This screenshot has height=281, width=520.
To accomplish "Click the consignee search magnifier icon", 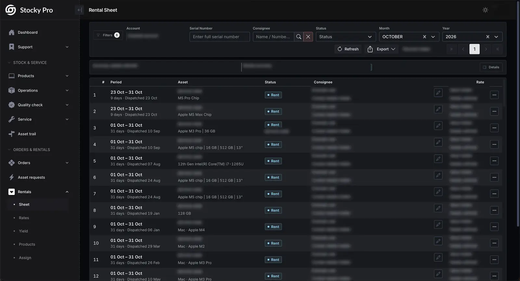I will [299, 37].
